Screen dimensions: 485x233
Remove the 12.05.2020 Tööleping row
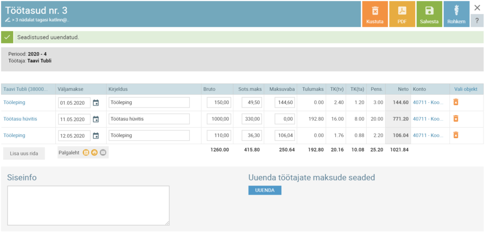tap(456, 135)
